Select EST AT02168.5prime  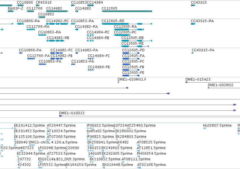[x=151, y=165]
